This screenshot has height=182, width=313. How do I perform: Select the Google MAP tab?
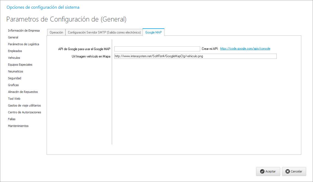pos(154,32)
